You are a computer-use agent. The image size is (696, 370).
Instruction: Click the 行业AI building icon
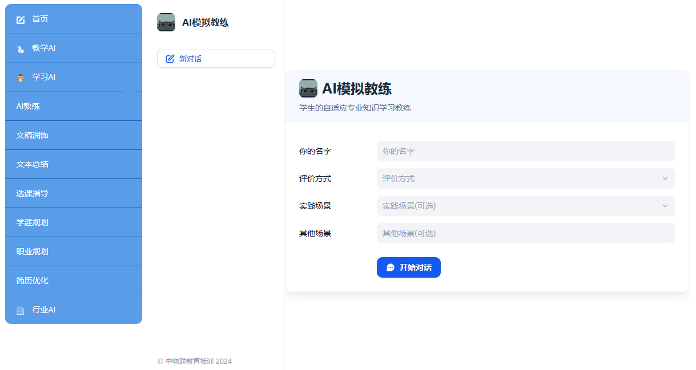pyautogui.click(x=21, y=310)
